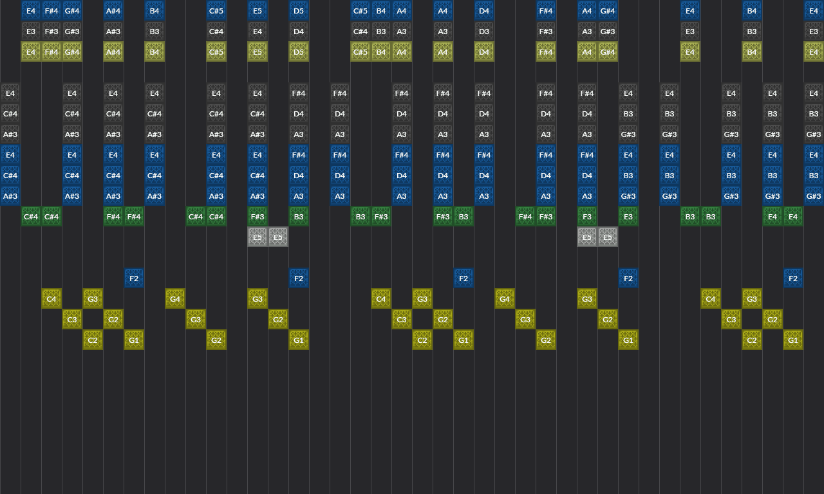This screenshot has height=494, width=824.
Task: Click the rightmost green E4 note
Action: point(793,217)
